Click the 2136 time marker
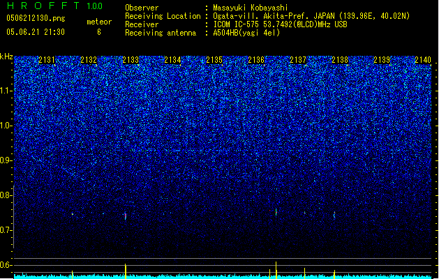Screen dimensions: 439x279 coord(256,60)
